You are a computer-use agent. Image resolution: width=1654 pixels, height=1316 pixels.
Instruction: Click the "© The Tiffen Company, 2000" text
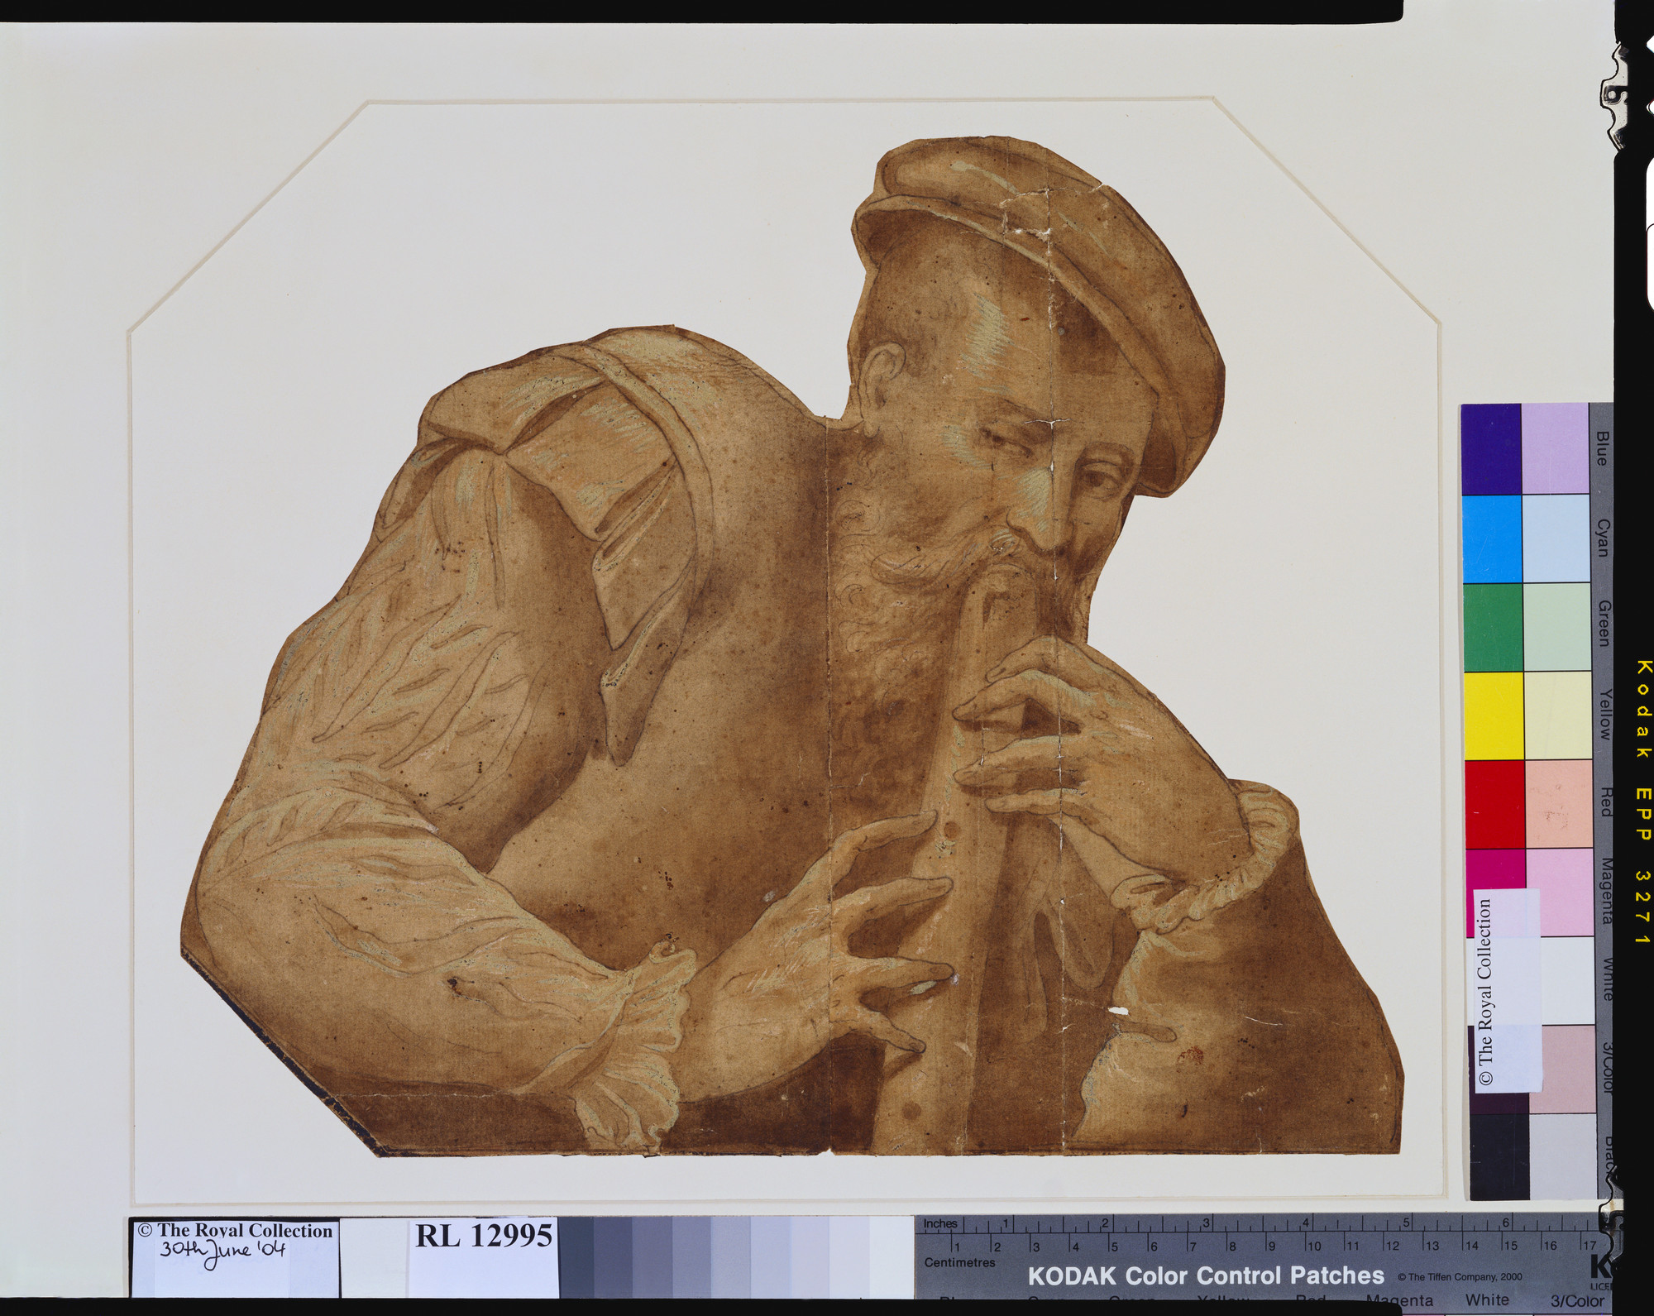pyautogui.click(x=1460, y=1277)
